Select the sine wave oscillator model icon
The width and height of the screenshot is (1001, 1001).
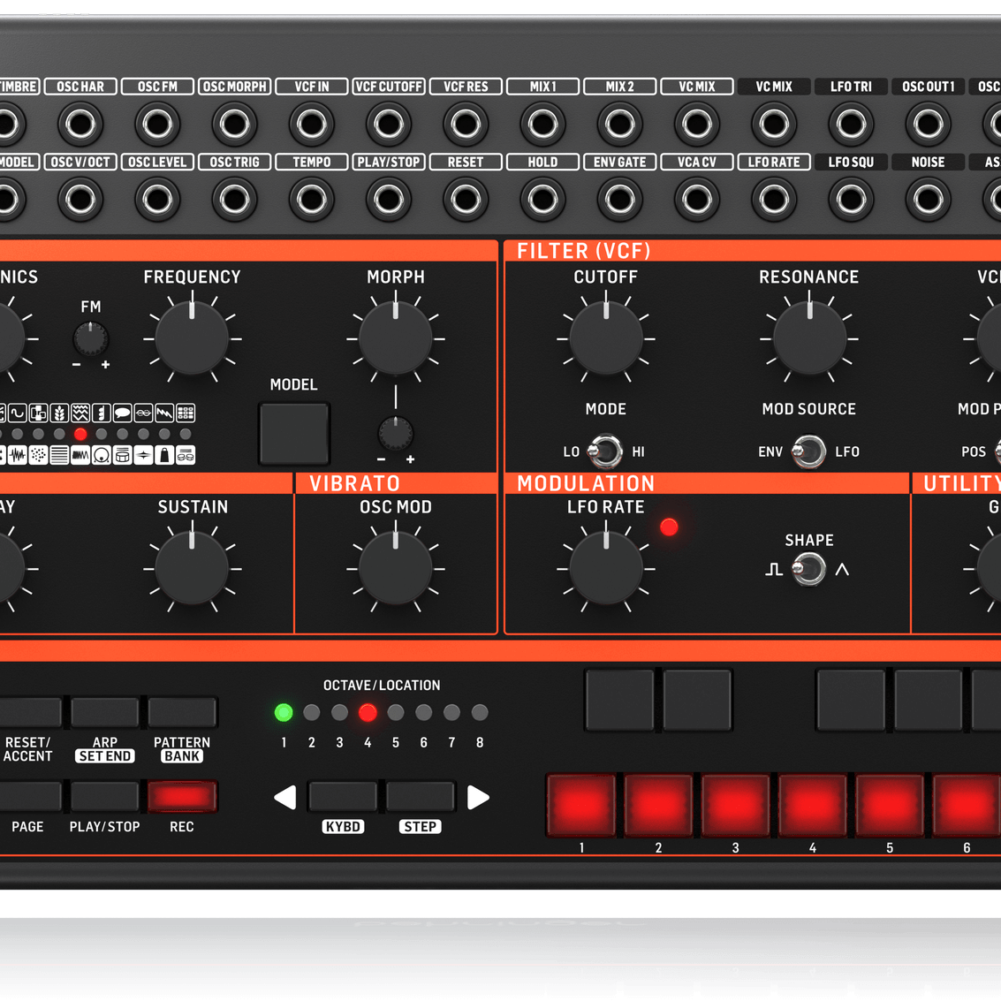[17, 413]
